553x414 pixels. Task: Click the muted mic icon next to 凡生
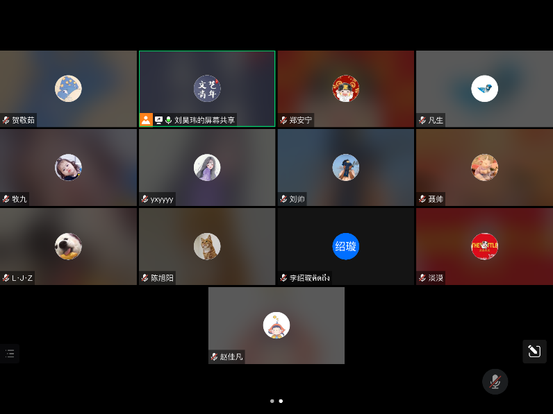tap(422, 120)
